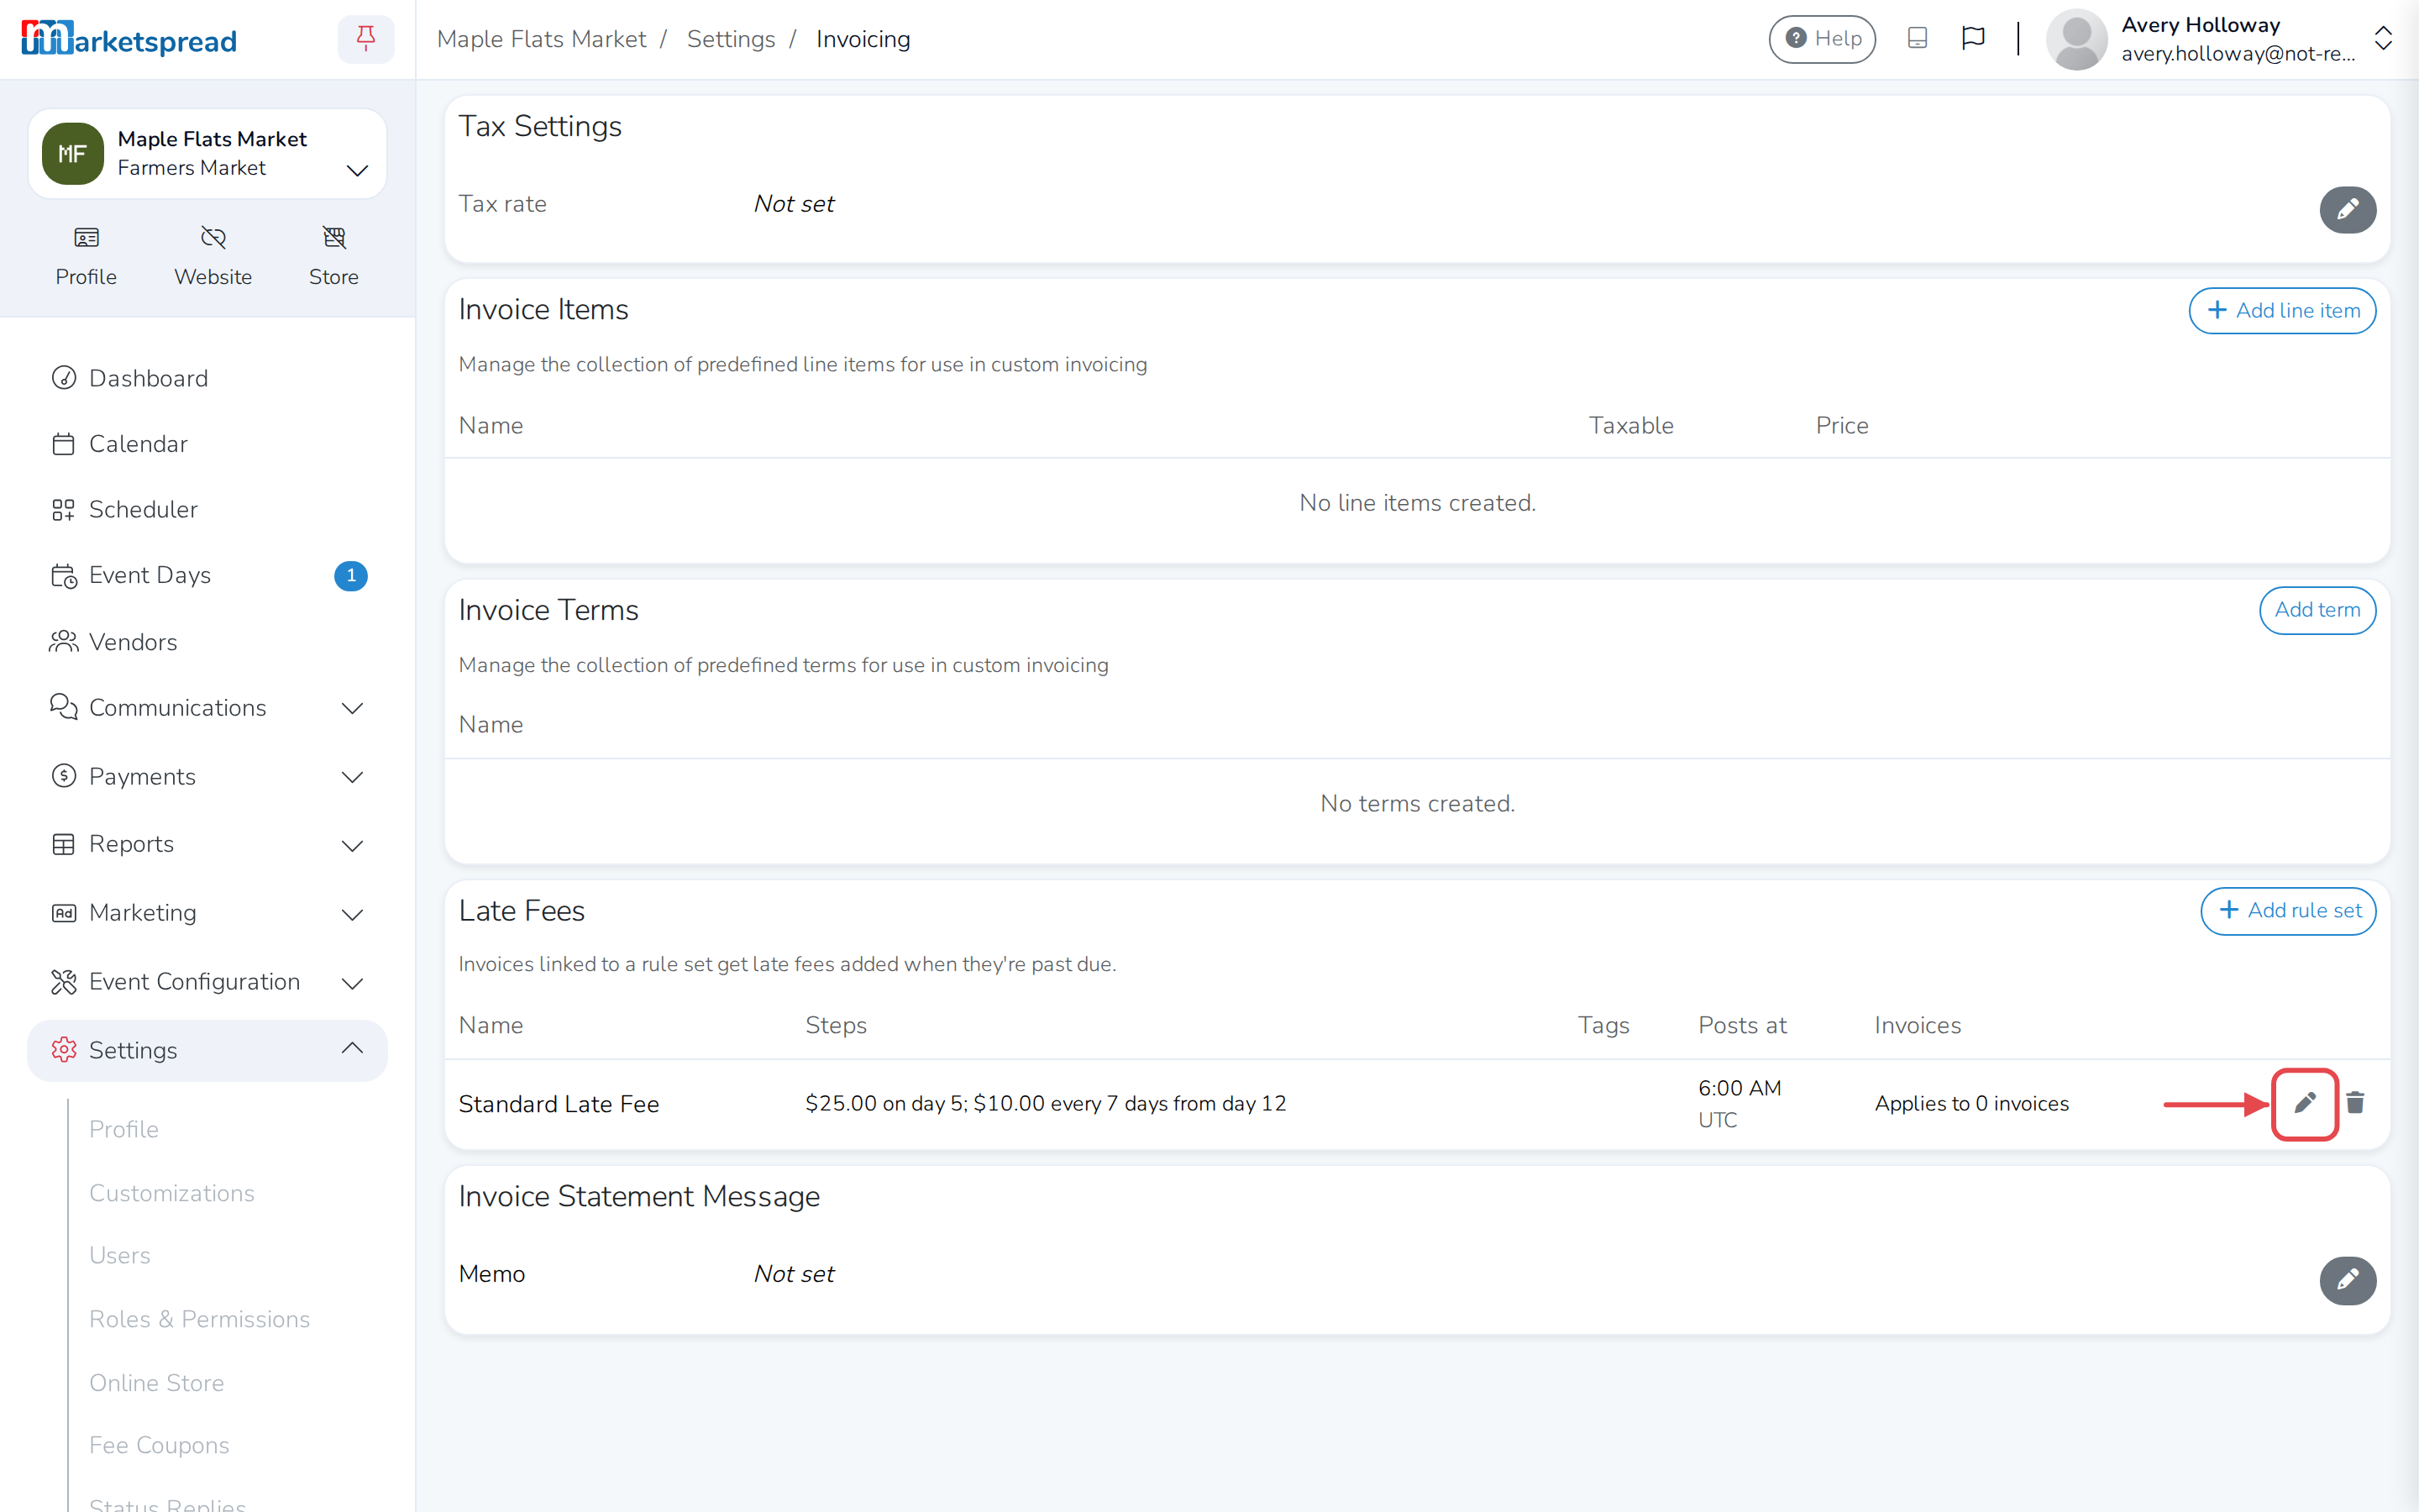Edit the Standard Late Fee rule set
This screenshot has height=1512, width=2419.
(x=2304, y=1103)
